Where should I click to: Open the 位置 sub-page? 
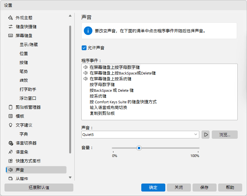coord(24,54)
